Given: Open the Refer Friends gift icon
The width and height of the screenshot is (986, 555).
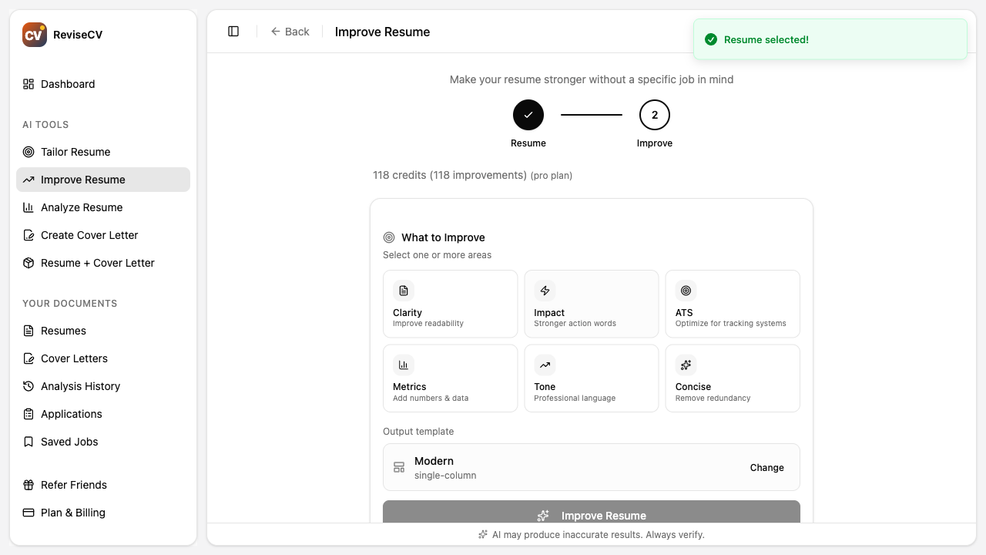Looking at the screenshot, I should [28, 485].
